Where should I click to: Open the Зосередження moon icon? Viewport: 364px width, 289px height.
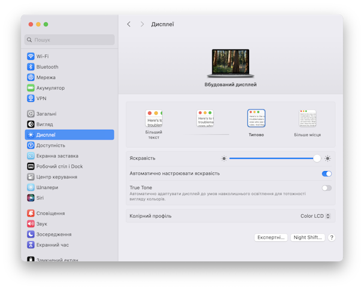coord(31,235)
